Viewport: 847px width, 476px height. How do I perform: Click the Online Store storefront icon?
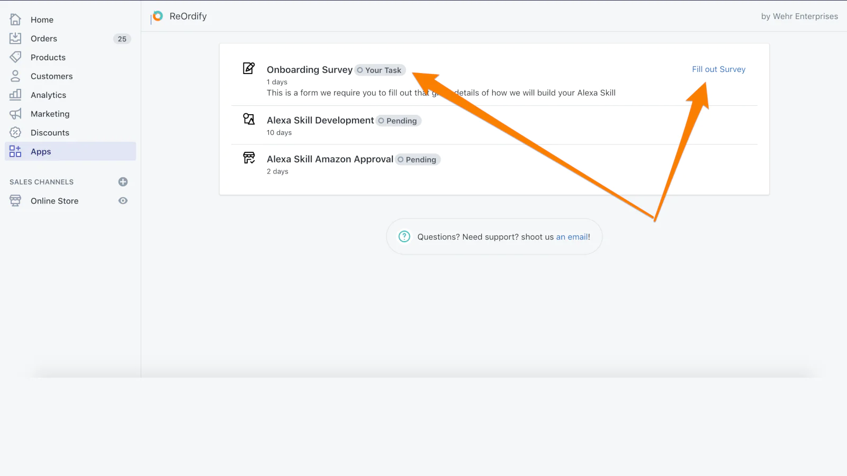coord(15,200)
